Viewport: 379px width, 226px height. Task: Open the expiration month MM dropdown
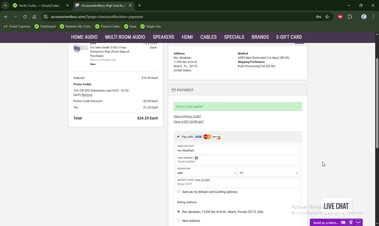pos(206,172)
